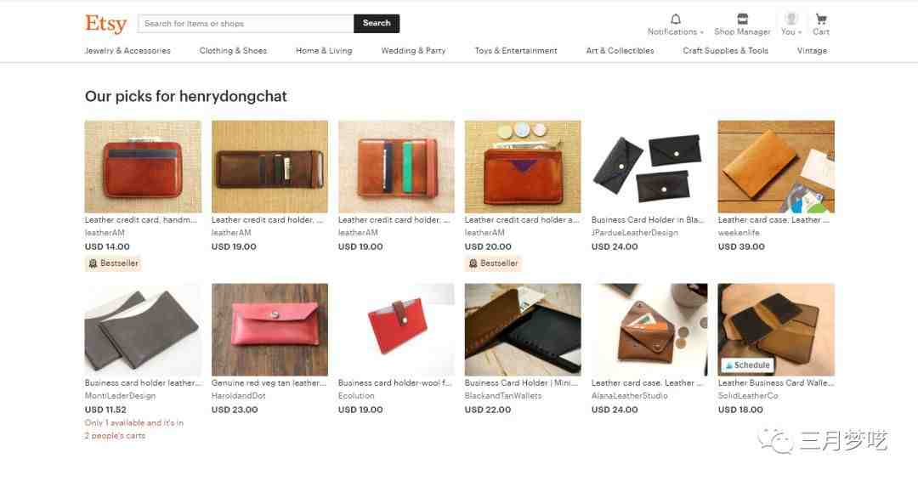Click the Bestseller badge under the USD 20.00 item

[494, 263]
